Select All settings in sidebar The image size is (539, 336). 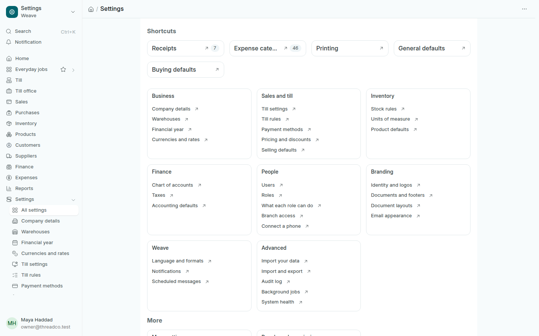point(44,210)
